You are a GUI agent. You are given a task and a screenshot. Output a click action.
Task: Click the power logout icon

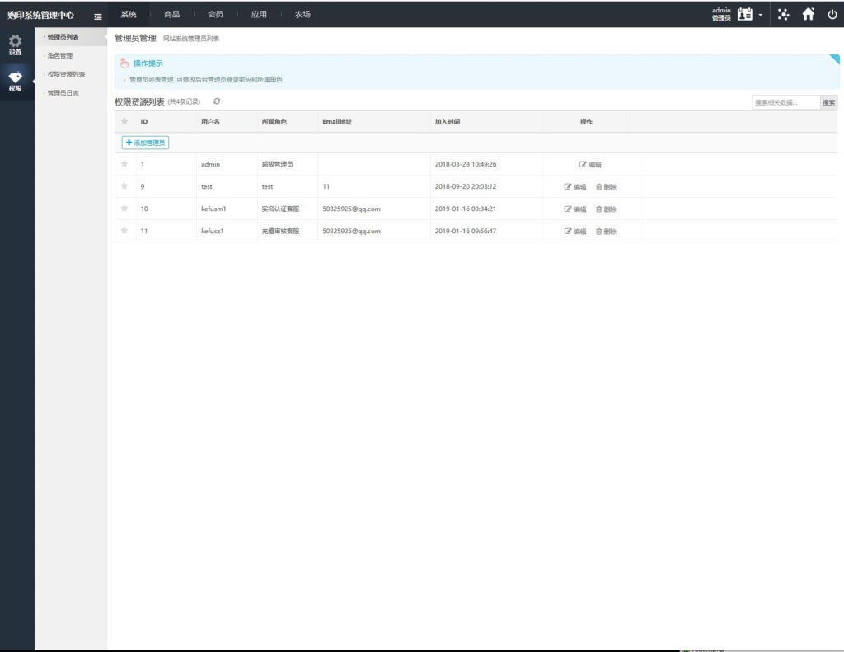832,14
